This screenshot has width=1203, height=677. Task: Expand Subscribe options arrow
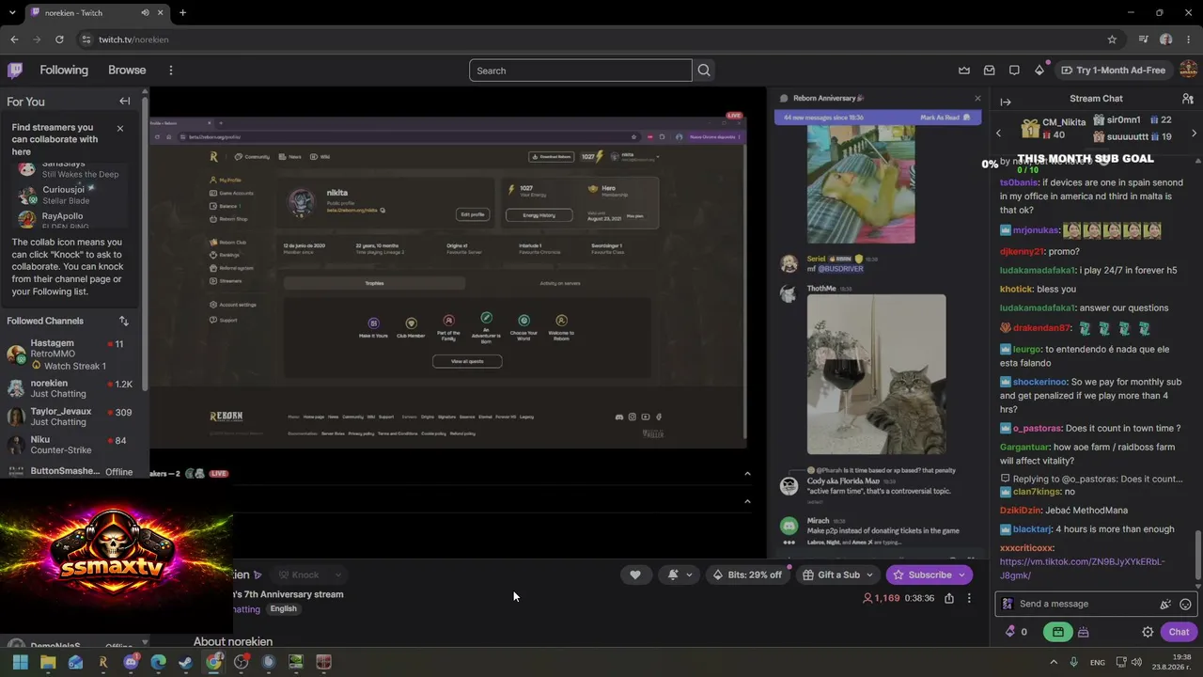tap(961, 575)
